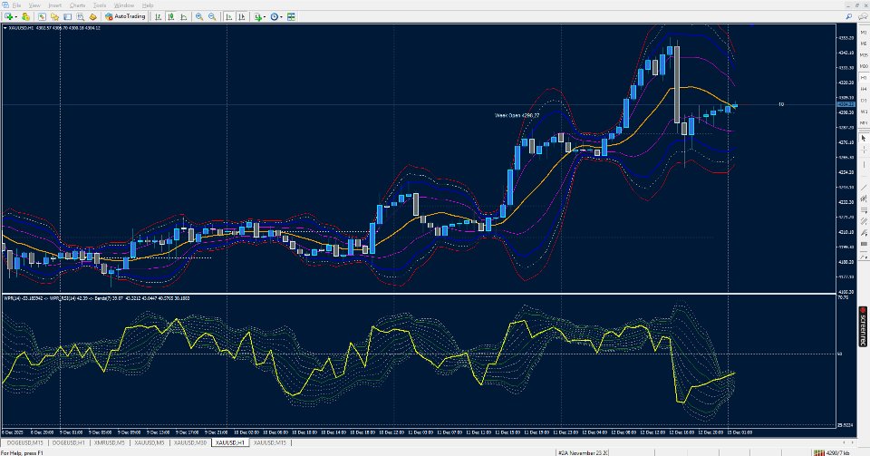
Task: Expand the Periods dropdown arrow
Action: [281, 17]
